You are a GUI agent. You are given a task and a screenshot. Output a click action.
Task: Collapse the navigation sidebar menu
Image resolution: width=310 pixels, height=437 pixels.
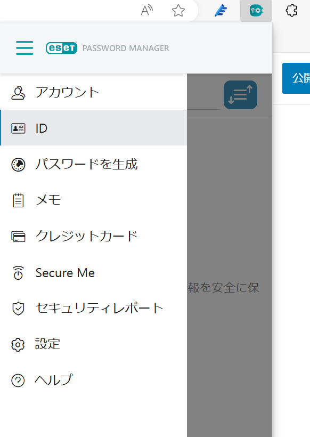24,47
